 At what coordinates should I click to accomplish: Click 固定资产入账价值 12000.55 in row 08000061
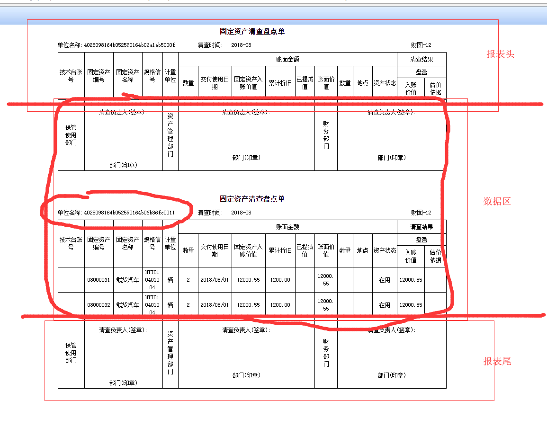[248, 280]
